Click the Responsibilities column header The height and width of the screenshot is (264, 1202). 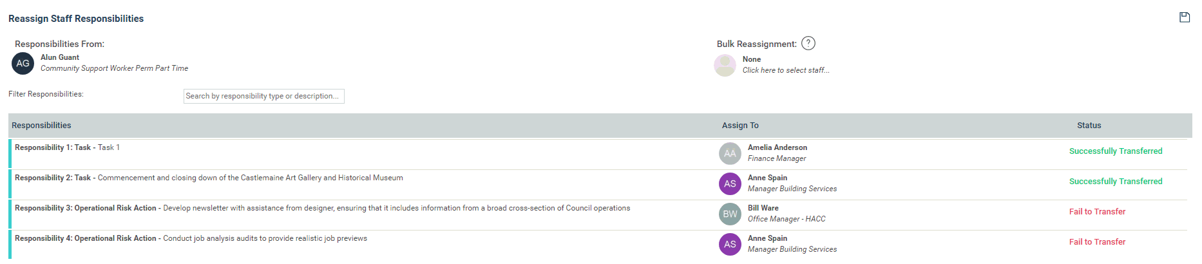coord(41,126)
